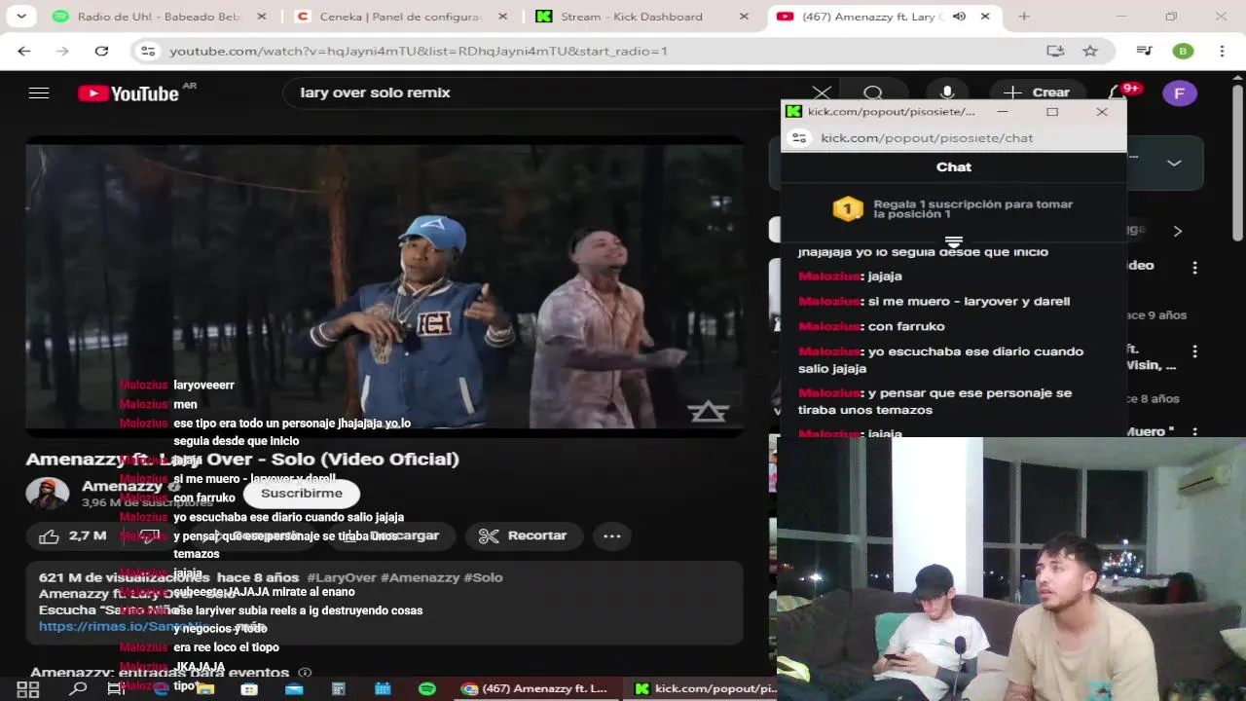The image size is (1246, 701).
Task: Open the rimas.io link in description
Action: (122, 626)
